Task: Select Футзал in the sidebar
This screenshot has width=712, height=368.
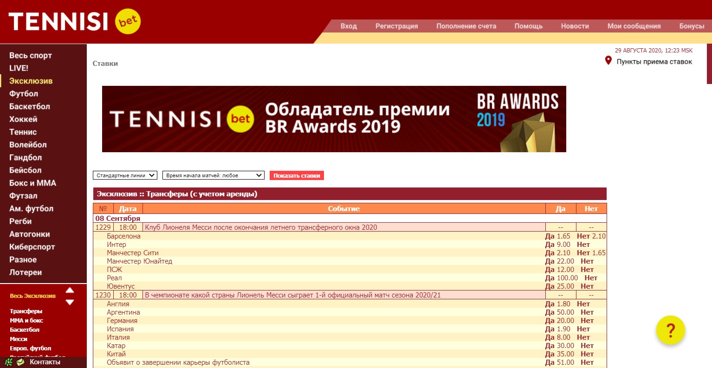Action: [23, 196]
